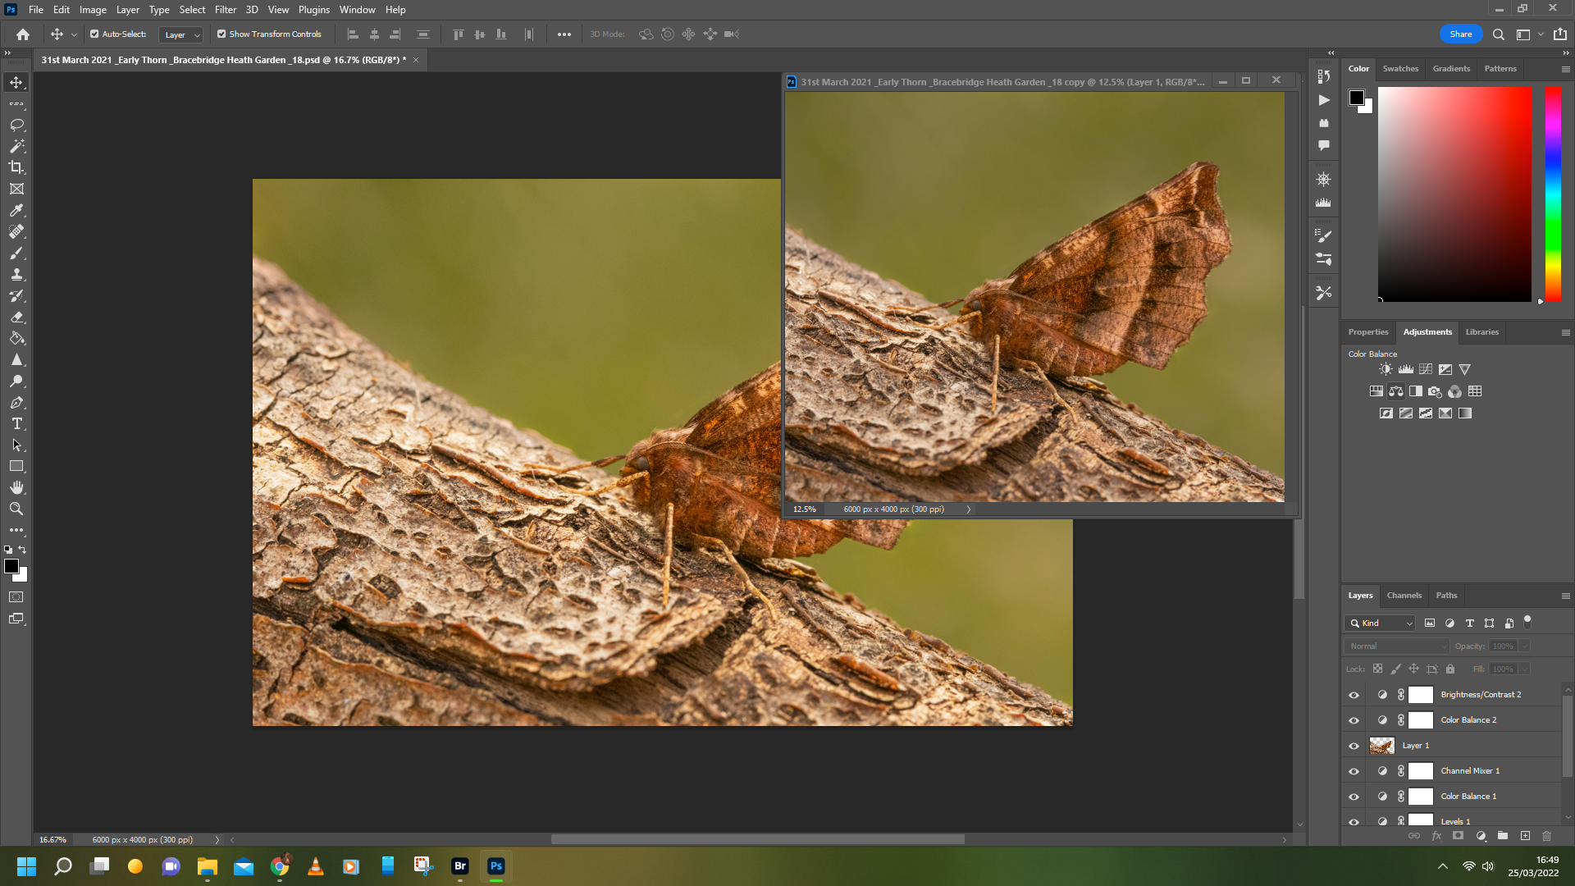Switch to the Properties tab

(1367, 332)
